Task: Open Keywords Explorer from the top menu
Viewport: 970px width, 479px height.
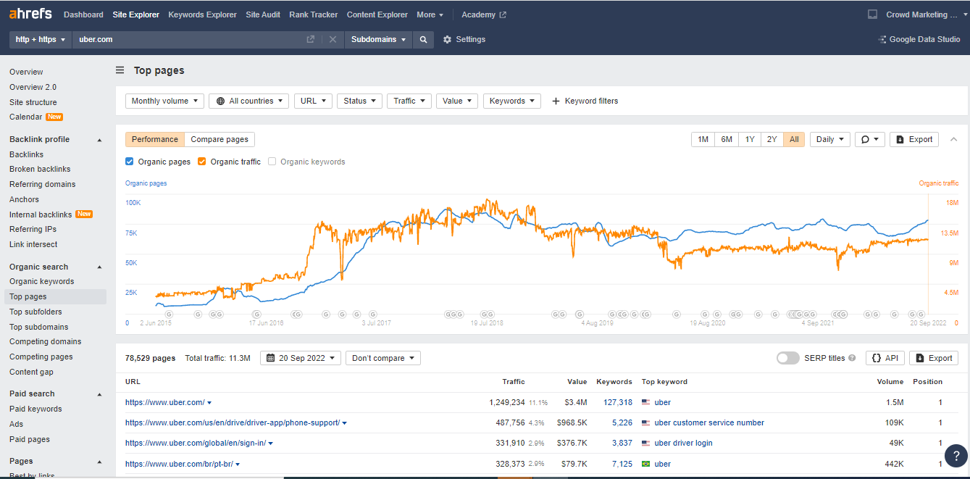Action: pos(202,14)
